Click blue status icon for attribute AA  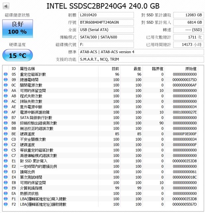[6, 91]
